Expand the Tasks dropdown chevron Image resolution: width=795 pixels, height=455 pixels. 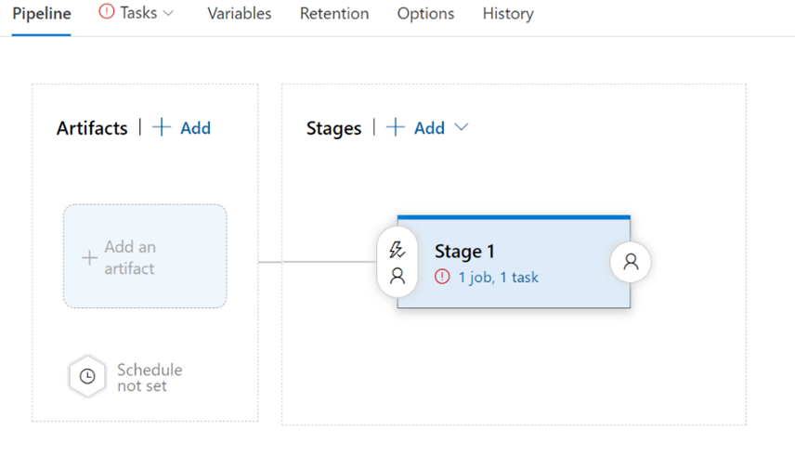point(168,13)
